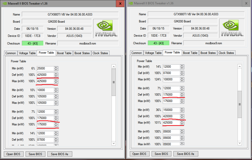This screenshot has height=160, width=252.
Task: Click the Device ID 10DE - 17C8 field, right window
Action: 159,35
